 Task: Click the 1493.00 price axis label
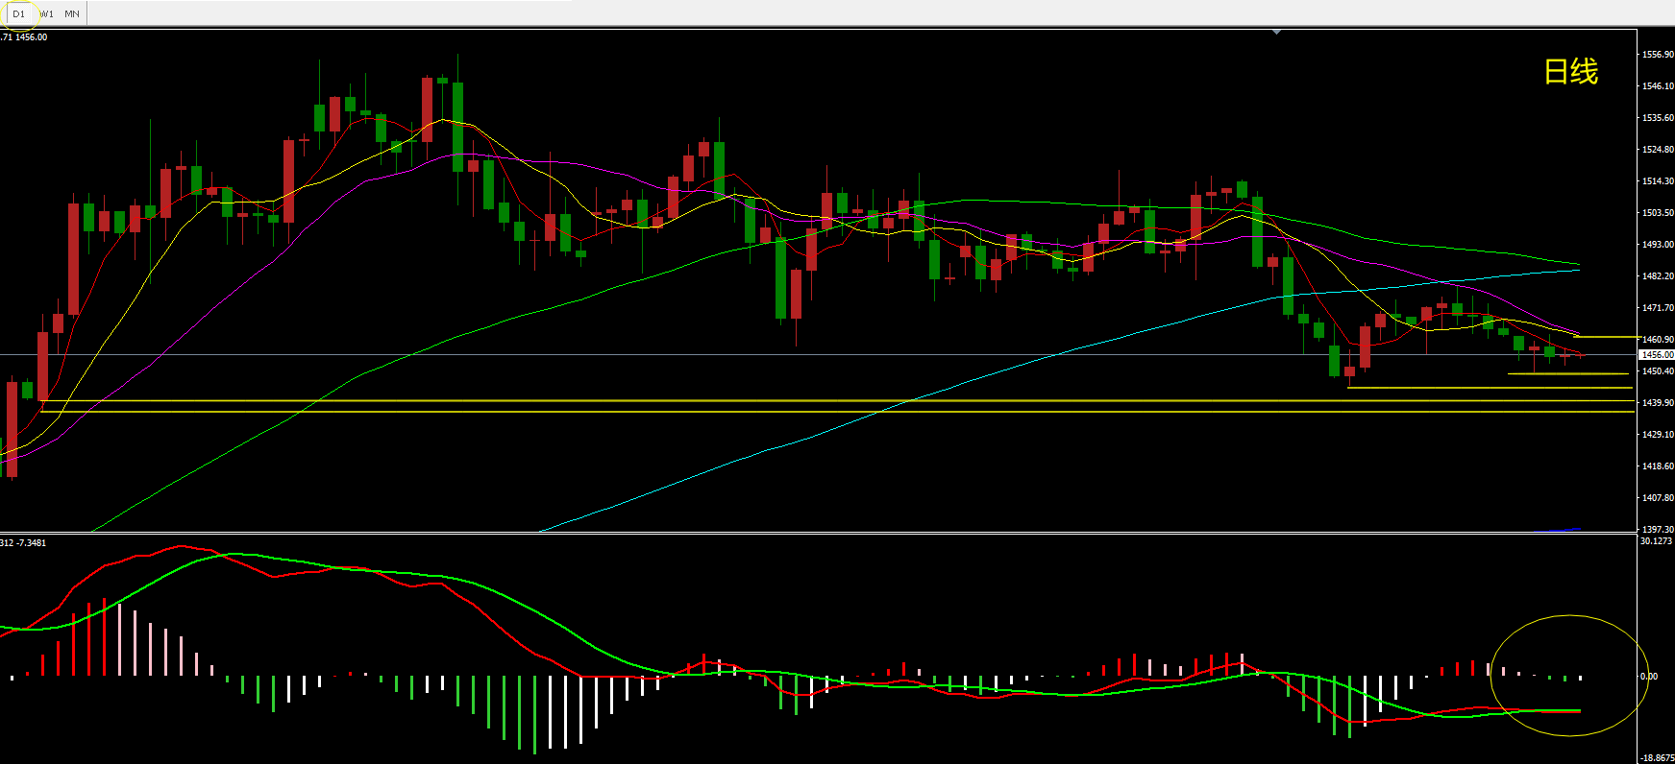pos(1658,245)
